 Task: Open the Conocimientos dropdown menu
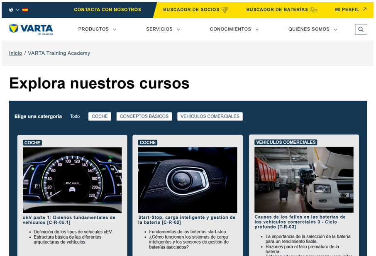pyautogui.click(x=234, y=29)
